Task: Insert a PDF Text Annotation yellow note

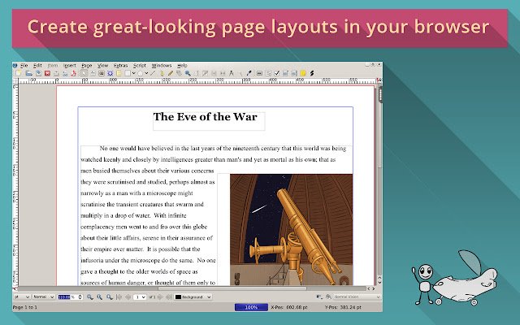Action: click(303, 73)
